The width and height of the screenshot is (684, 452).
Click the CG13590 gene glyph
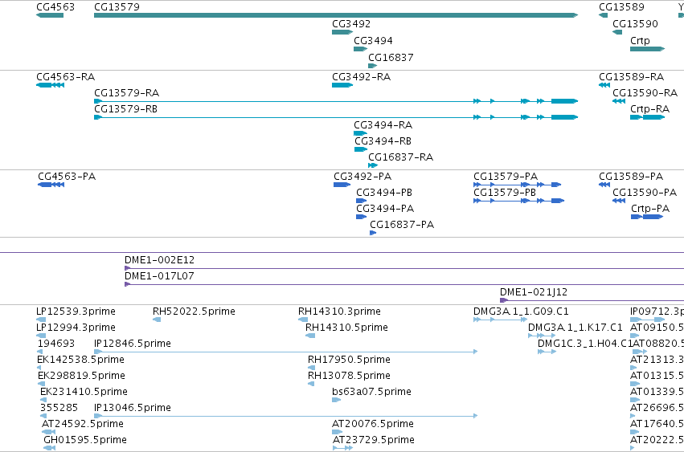pyautogui.click(x=617, y=32)
